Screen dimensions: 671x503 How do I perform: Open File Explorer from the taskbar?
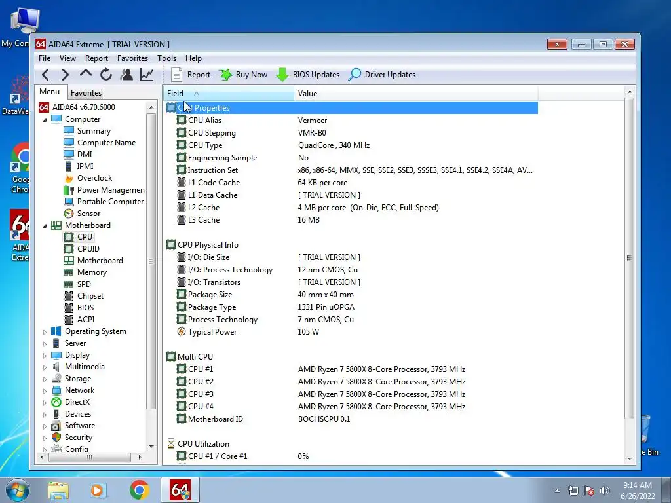click(x=58, y=491)
